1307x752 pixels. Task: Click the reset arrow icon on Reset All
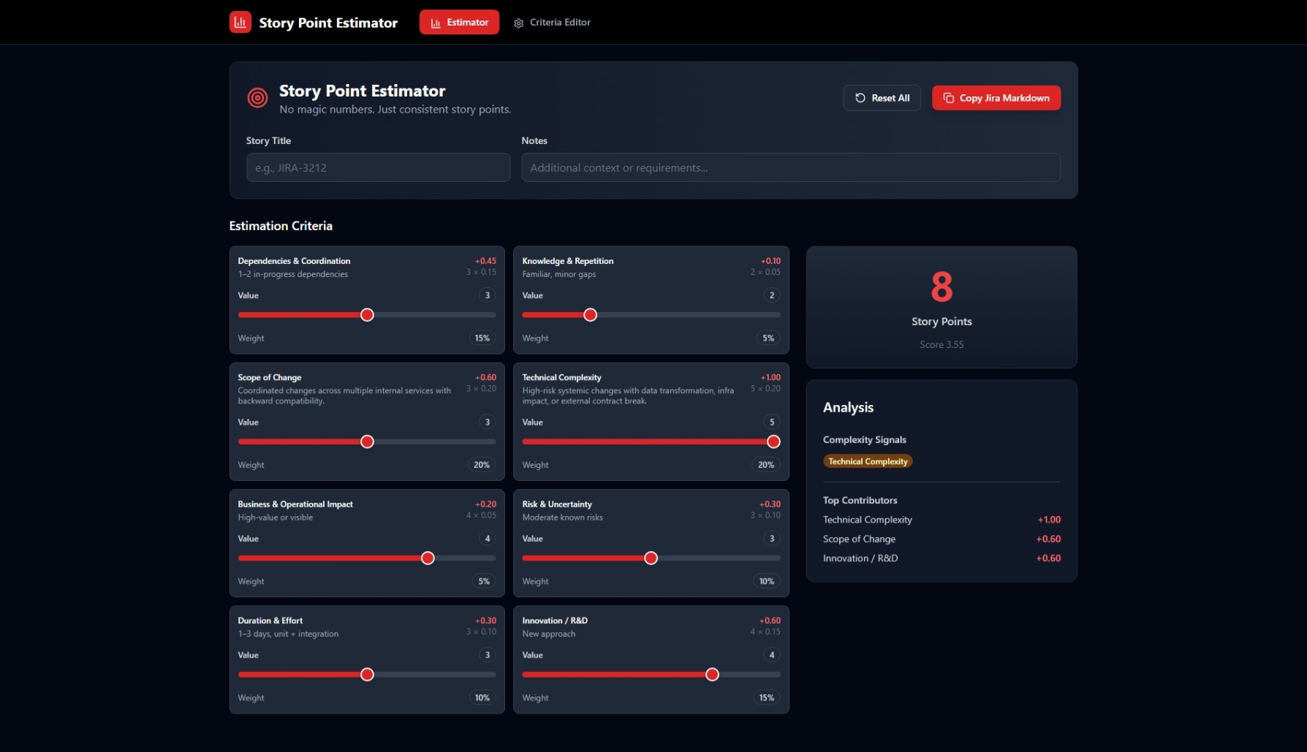[x=860, y=97]
